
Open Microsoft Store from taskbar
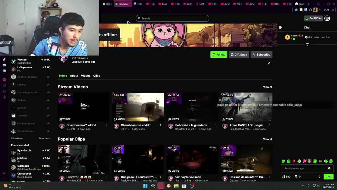tap(184, 186)
